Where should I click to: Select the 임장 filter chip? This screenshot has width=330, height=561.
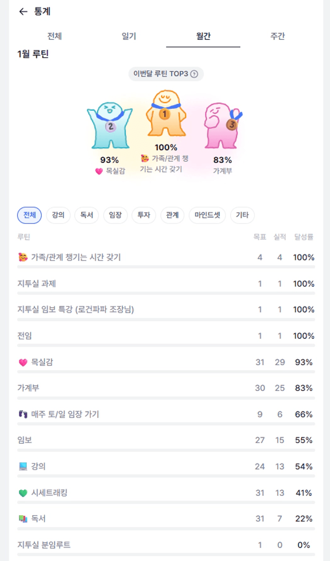[x=115, y=215]
